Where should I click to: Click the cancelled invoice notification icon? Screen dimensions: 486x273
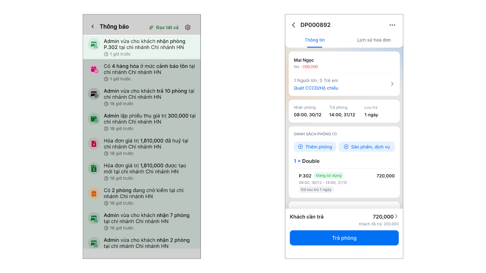point(94,144)
